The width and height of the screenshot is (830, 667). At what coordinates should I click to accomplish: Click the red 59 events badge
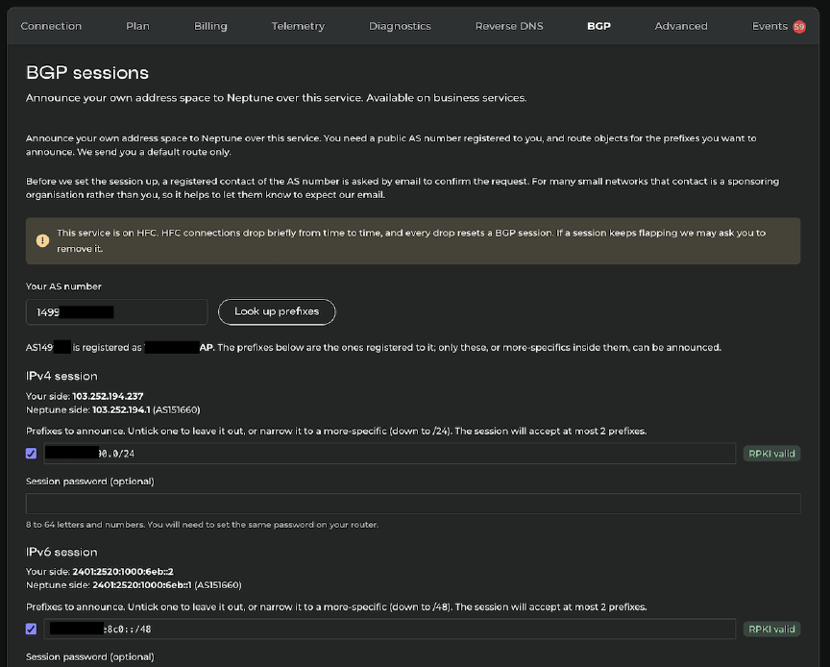point(799,27)
